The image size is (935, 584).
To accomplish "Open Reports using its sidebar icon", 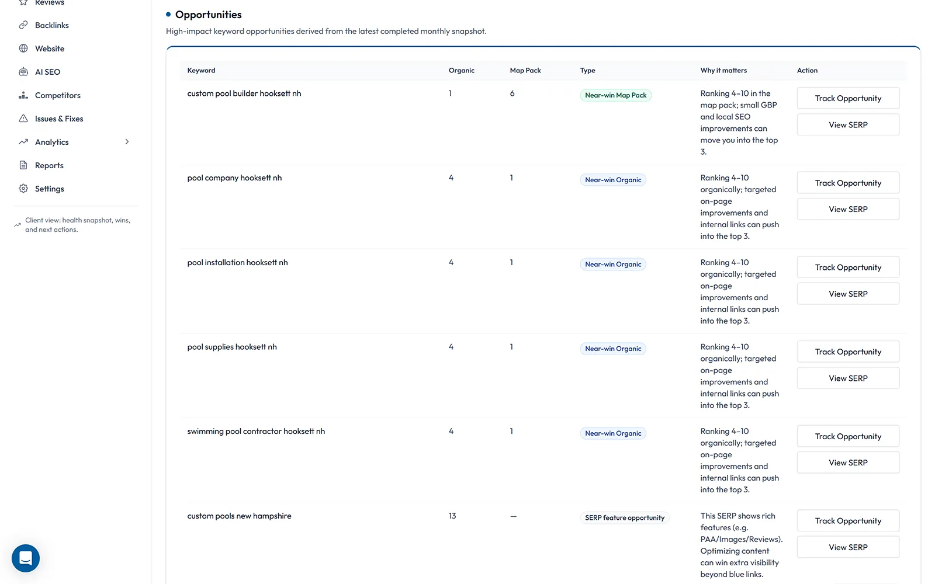I will (x=23, y=165).
